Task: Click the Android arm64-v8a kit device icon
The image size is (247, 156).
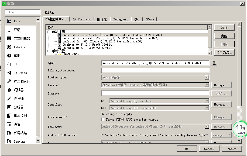Action: (60, 35)
